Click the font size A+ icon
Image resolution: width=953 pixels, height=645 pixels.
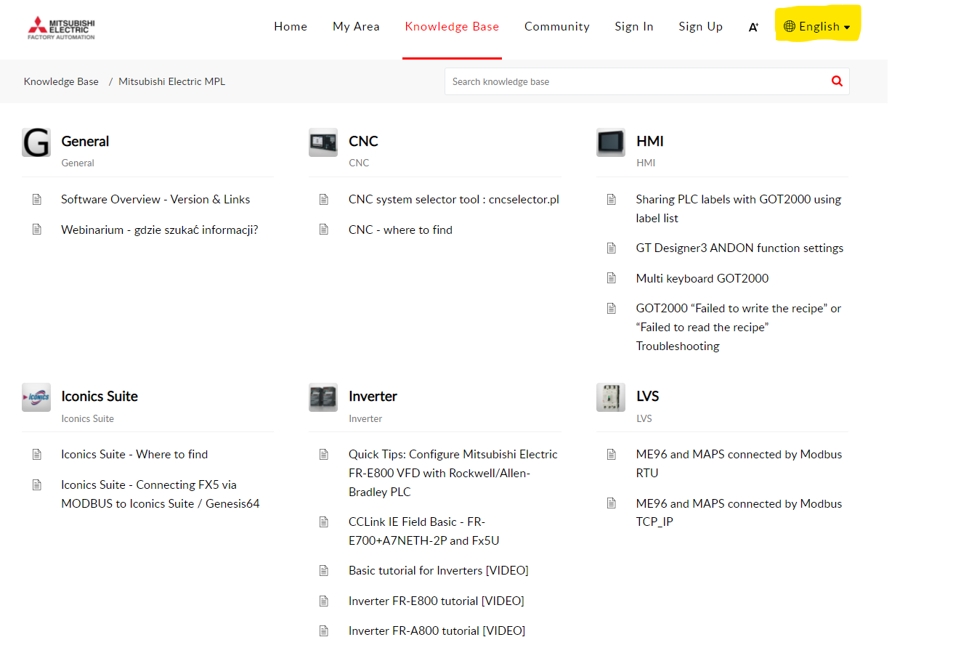[753, 27]
